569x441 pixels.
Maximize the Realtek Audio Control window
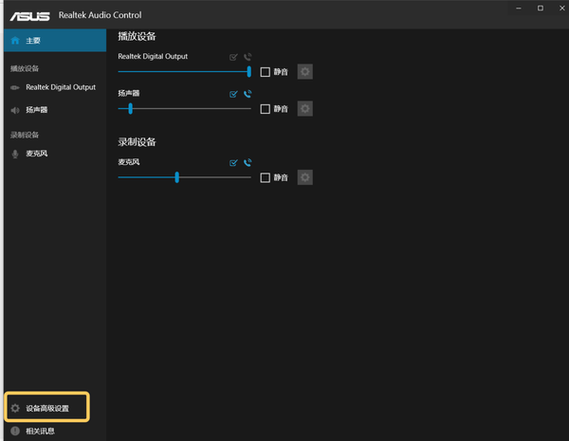click(541, 8)
